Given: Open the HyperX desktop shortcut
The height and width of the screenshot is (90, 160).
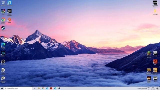Looking at the screenshot, I should (9, 12).
